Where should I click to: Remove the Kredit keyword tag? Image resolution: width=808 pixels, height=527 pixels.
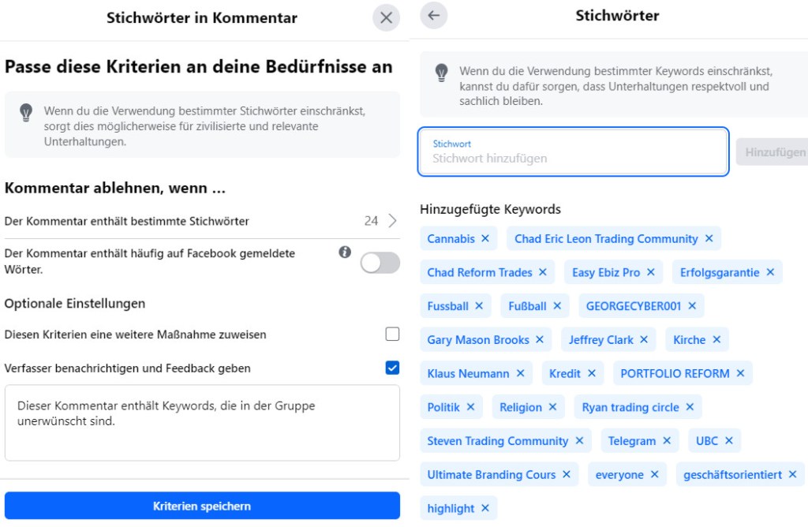coord(591,373)
